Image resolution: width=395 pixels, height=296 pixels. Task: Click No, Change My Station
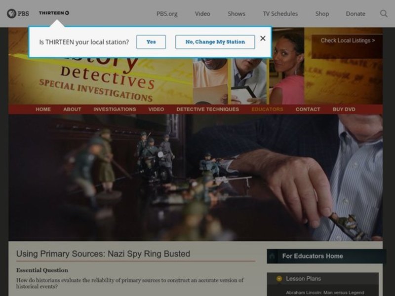click(x=215, y=42)
